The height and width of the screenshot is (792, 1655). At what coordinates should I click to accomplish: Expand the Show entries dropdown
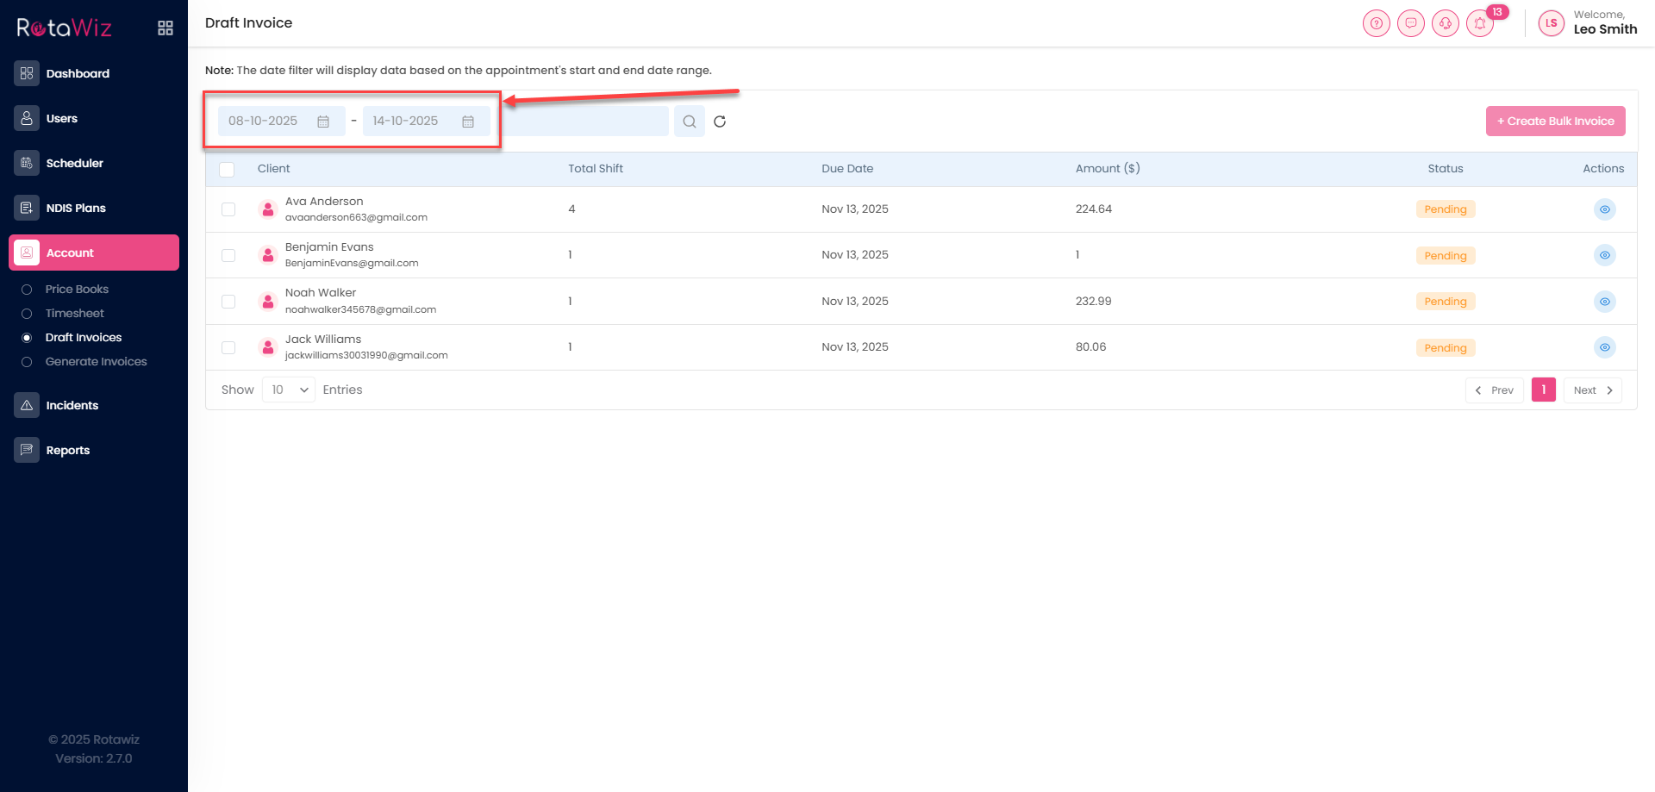pyautogui.click(x=289, y=390)
